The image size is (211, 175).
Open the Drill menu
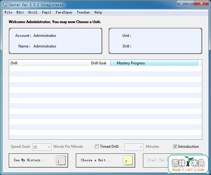(x=33, y=12)
